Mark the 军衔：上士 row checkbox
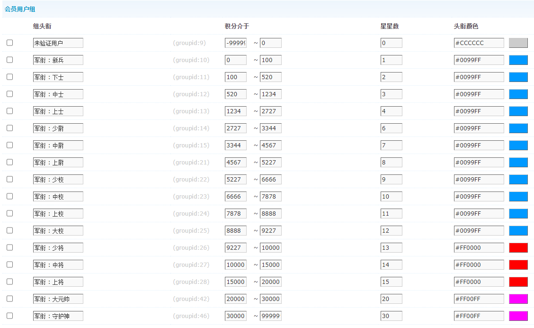Image resolution: width=534 pixels, height=328 pixels. tap(10, 111)
